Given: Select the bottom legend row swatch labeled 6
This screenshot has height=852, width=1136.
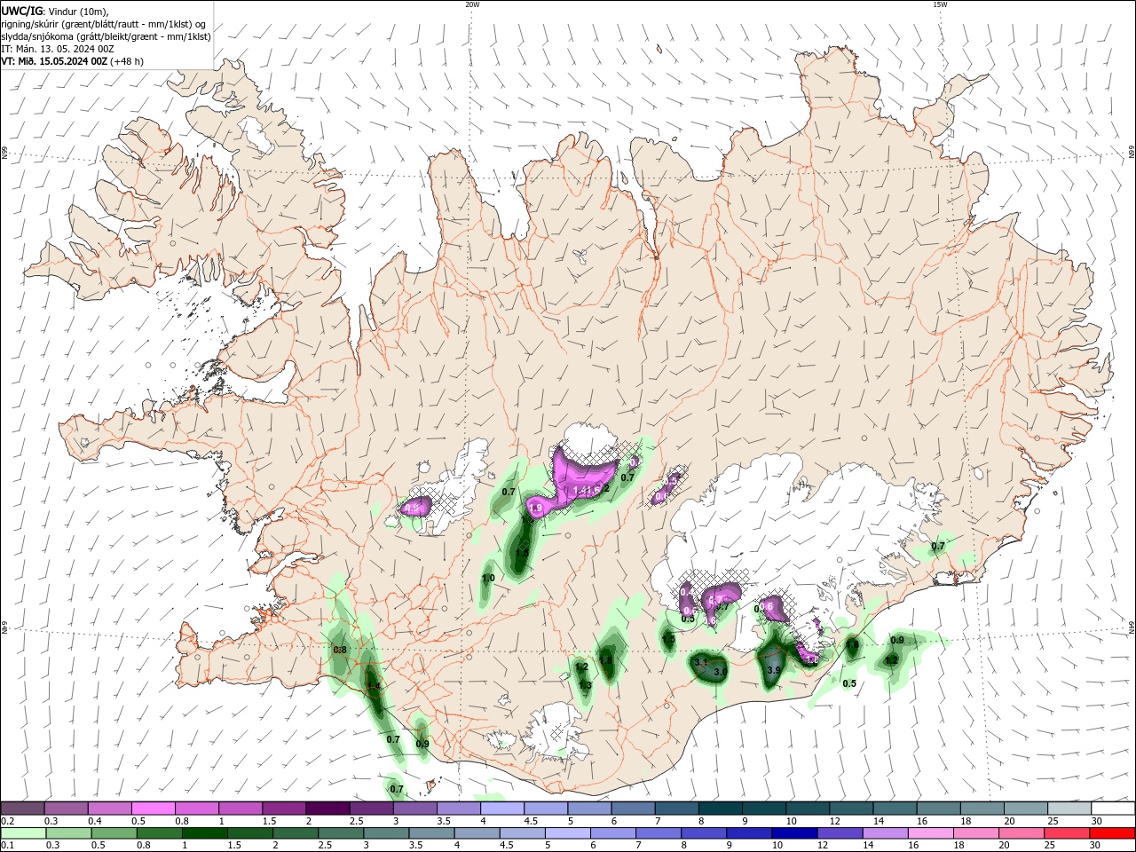Looking at the screenshot, I should pyautogui.click(x=567, y=833).
